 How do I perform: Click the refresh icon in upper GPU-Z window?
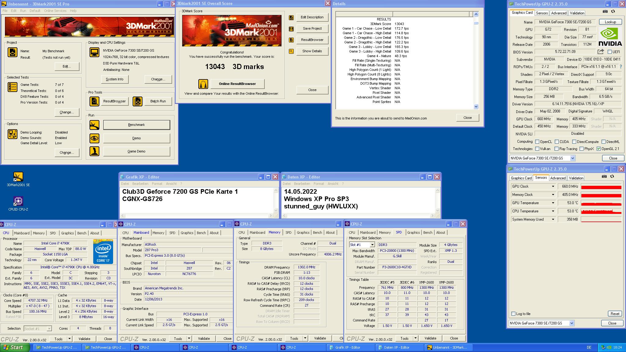point(613,11)
